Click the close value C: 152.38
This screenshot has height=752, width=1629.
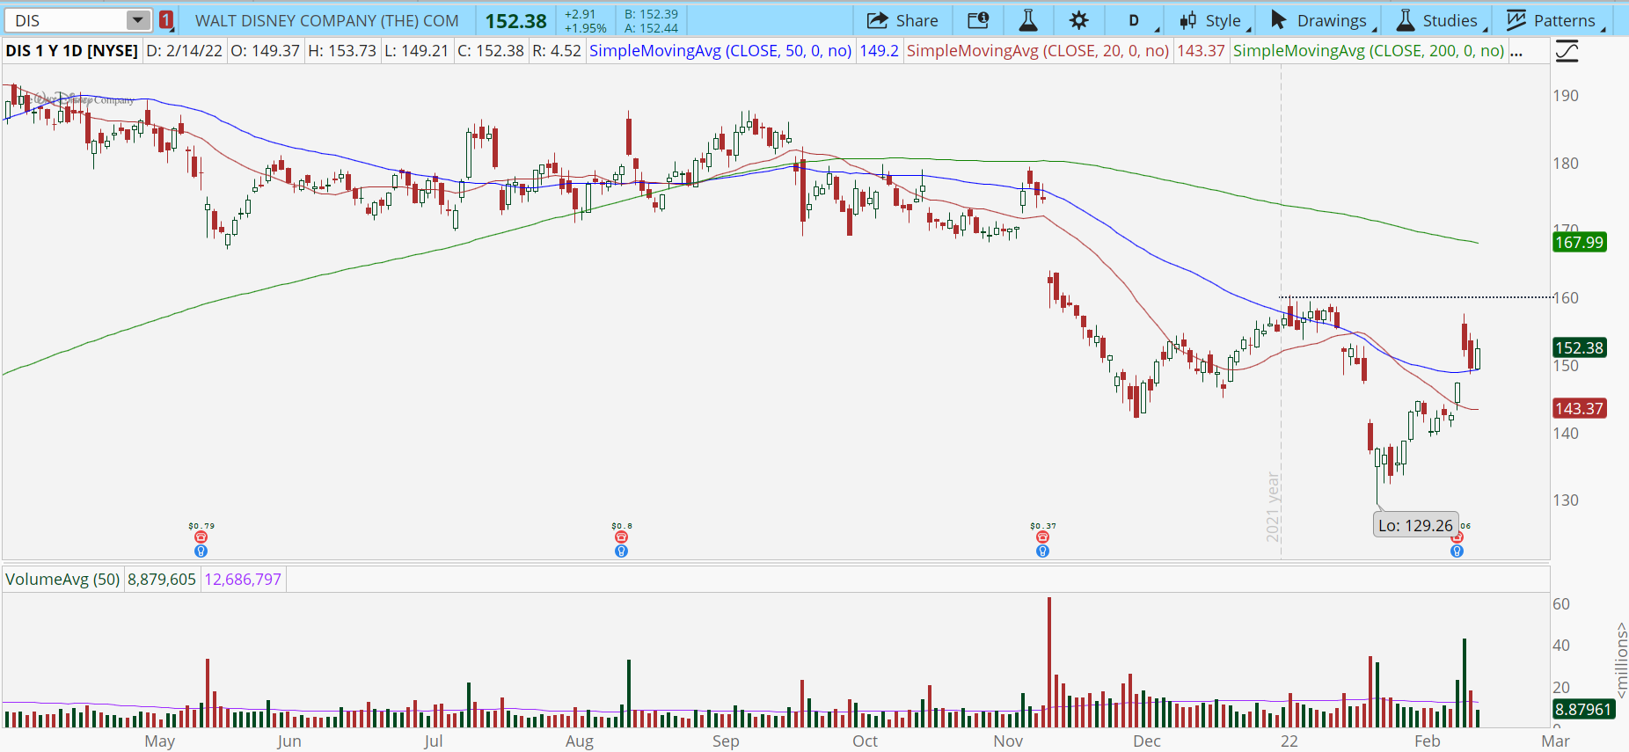[x=491, y=51]
